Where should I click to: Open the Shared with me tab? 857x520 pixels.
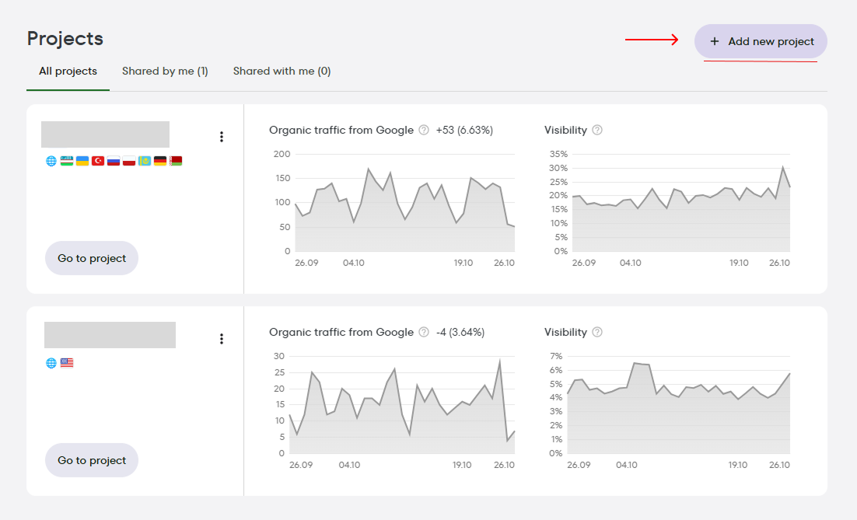(x=282, y=71)
